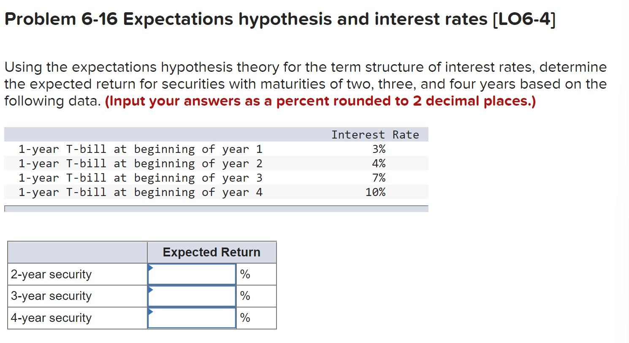The width and height of the screenshot is (629, 343).
Task: Select the row labeled 1-year T-bill at beginning of year 1
Action: [x=141, y=149]
